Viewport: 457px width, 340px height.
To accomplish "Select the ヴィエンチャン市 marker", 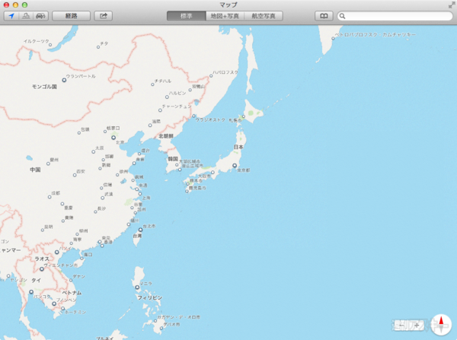I will point(42,269).
